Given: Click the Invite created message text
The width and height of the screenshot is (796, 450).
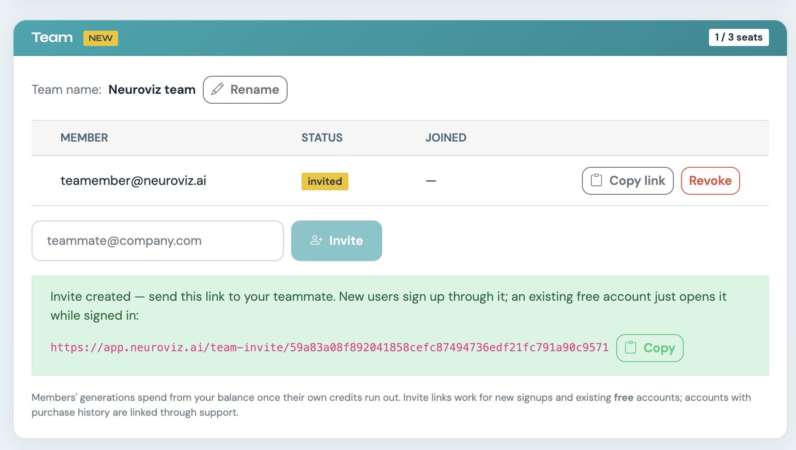Looking at the screenshot, I should point(389,306).
